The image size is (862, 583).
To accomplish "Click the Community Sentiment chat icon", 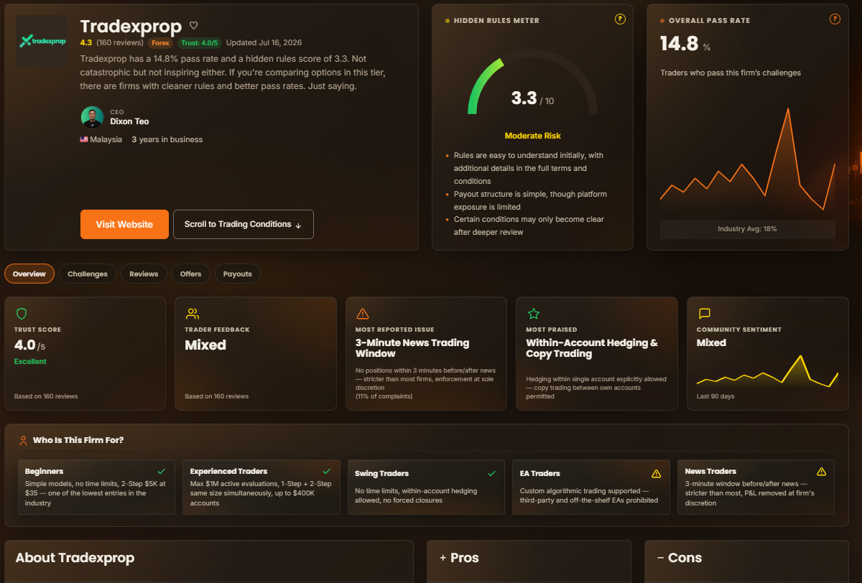I will point(704,314).
